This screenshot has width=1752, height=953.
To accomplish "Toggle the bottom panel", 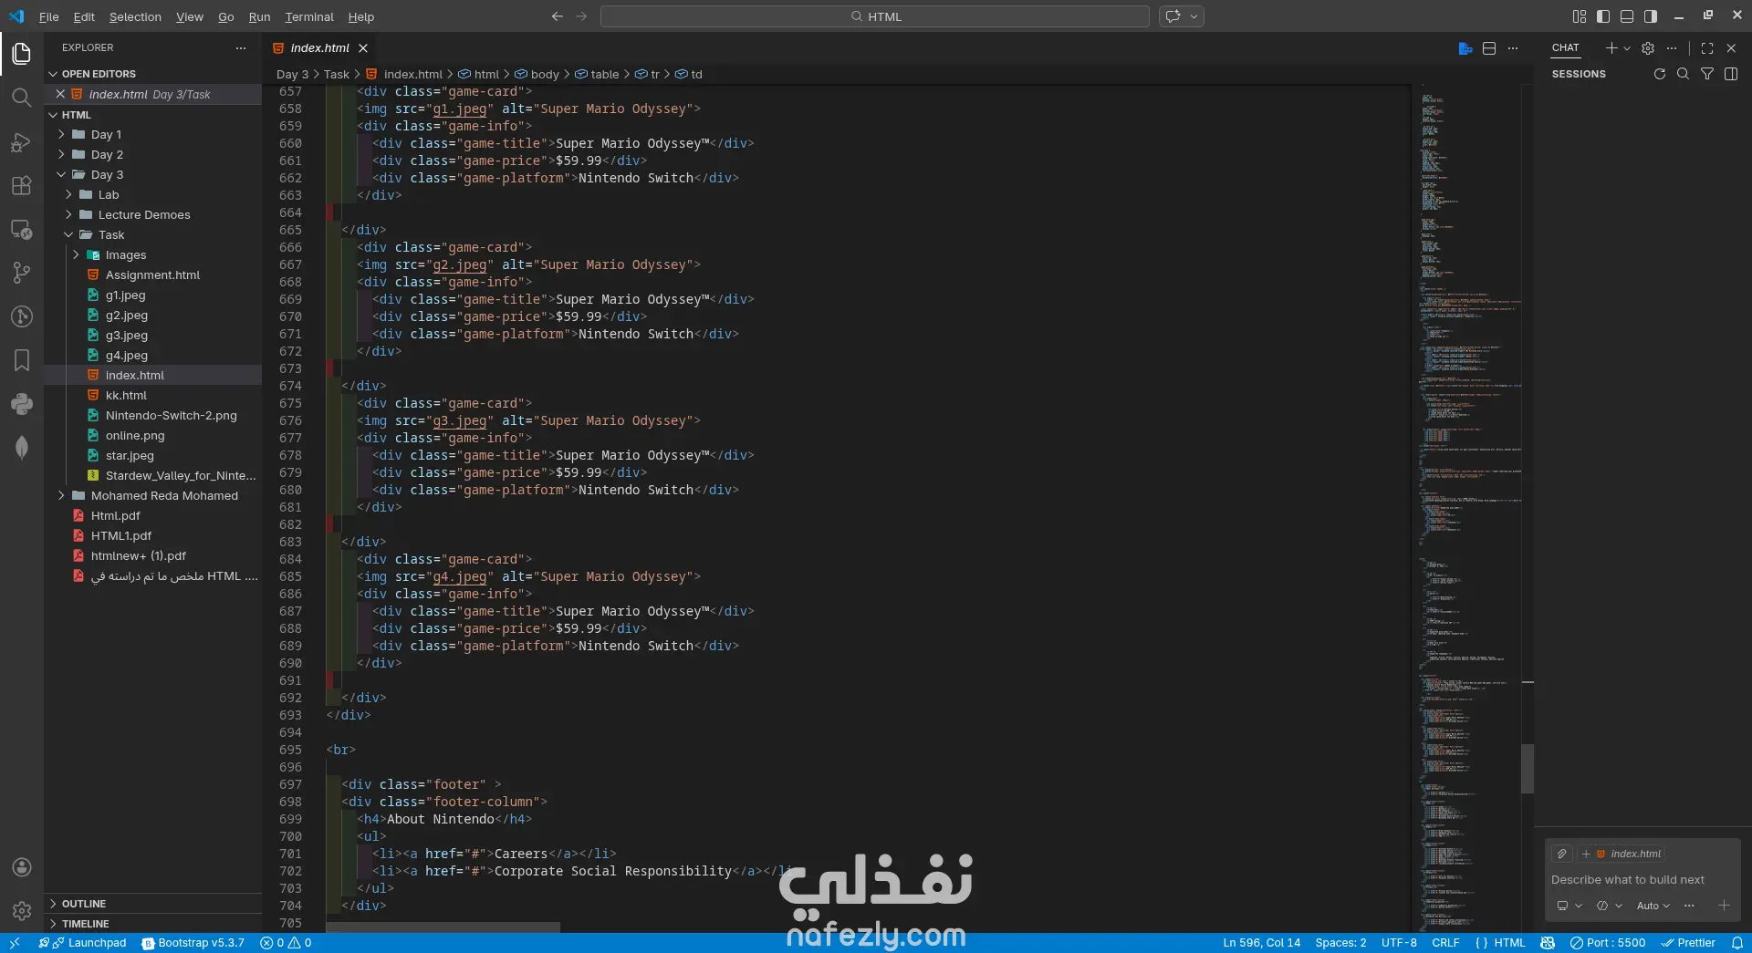I will click(1627, 16).
